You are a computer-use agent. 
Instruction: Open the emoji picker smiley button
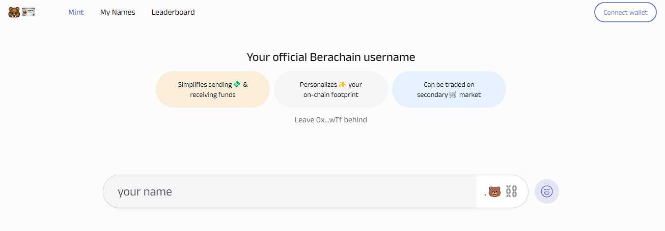pos(547,191)
